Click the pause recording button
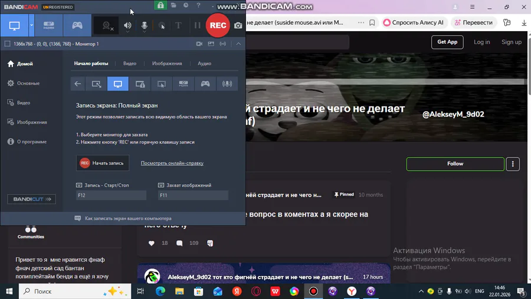Viewport: 531px width, 299px height. point(198,25)
